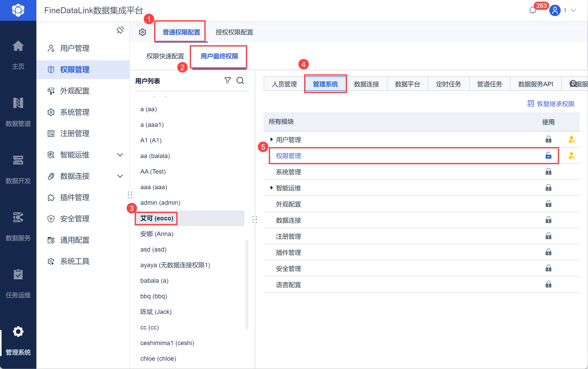This screenshot has height=369, width=588.
Task: Toggle the lock for 系统管理 usage
Action: point(548,172)
